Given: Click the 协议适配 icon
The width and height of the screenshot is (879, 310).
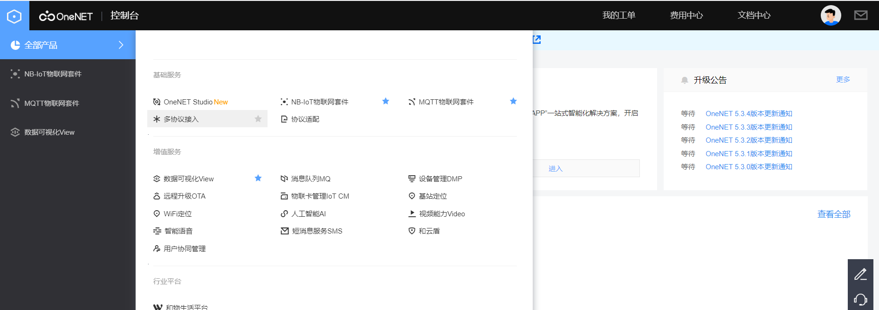Looking at the screenshot, I should point(284,119).
